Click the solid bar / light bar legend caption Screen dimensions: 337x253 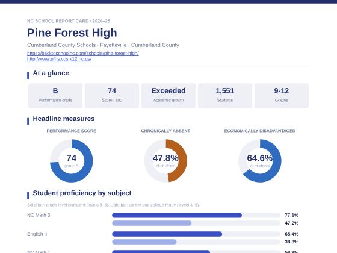113,205
